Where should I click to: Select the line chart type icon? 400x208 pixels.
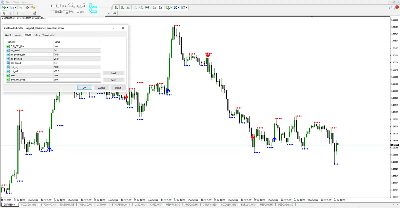point(128,7)
